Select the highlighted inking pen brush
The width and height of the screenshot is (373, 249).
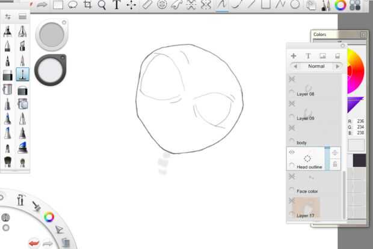click(23, 74)
